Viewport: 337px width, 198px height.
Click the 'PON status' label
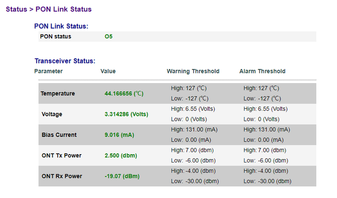[55, 36]
